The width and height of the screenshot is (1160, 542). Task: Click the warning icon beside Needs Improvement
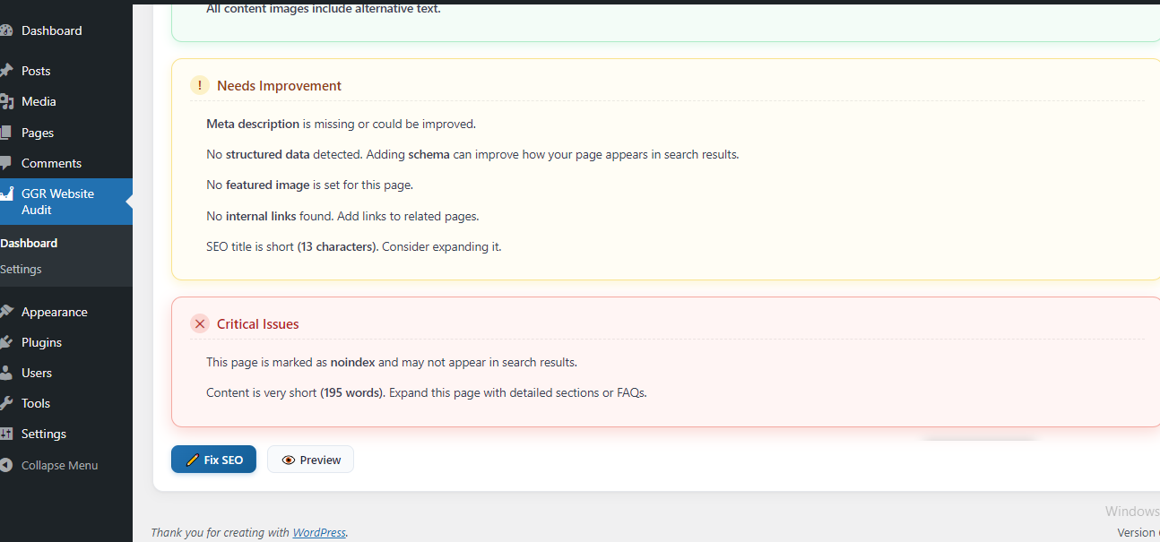coord(199,84)
